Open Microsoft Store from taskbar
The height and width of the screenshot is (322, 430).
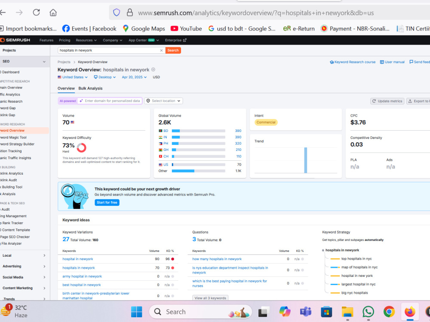pos(326,312)
